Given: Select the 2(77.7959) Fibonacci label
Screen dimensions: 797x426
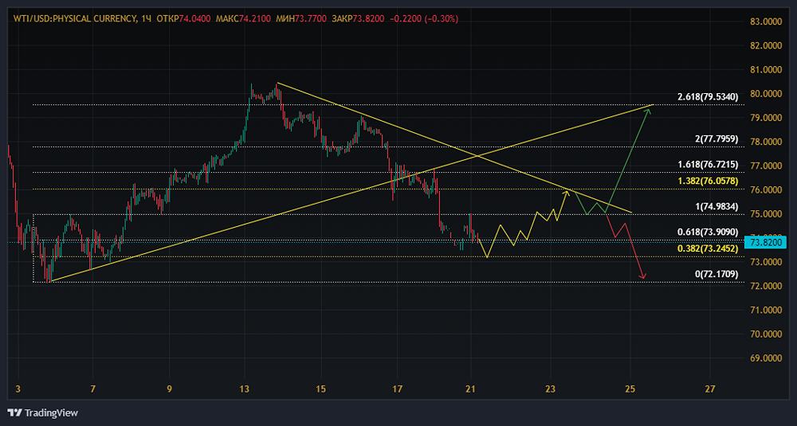Looking at the screenshot, I should 717,139.
